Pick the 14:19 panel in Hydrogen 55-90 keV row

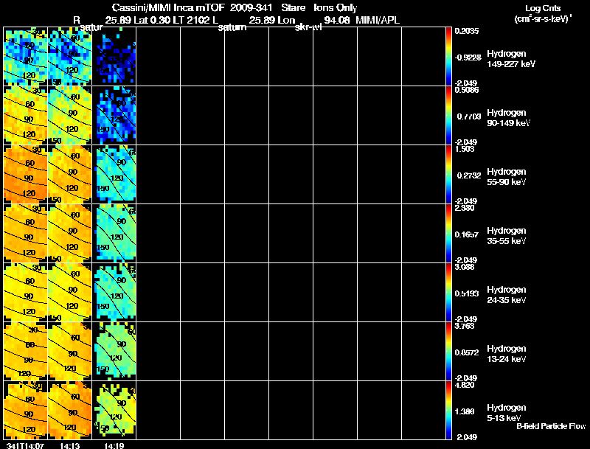(114, 174)
